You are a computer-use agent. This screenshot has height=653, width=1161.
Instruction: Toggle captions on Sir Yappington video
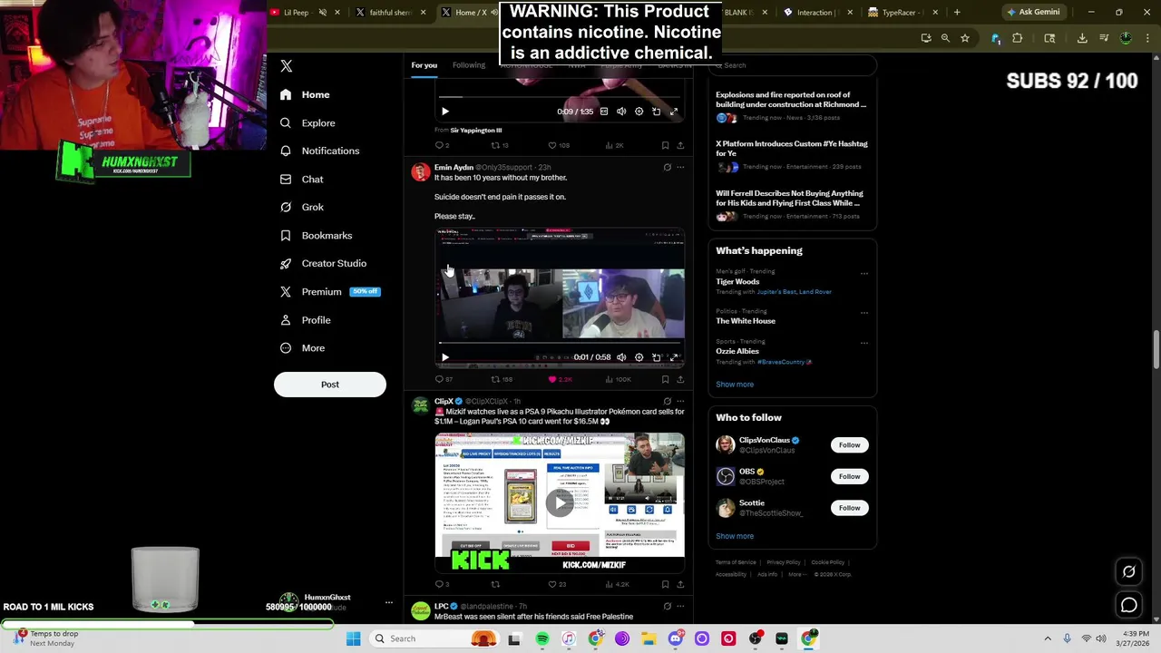coord(604,112)
